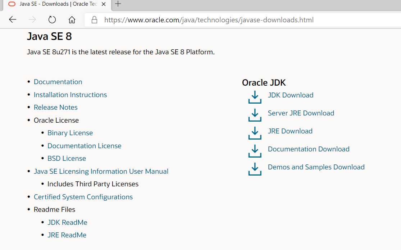Click the download icon beside Demos and Samples

[255, 169]
